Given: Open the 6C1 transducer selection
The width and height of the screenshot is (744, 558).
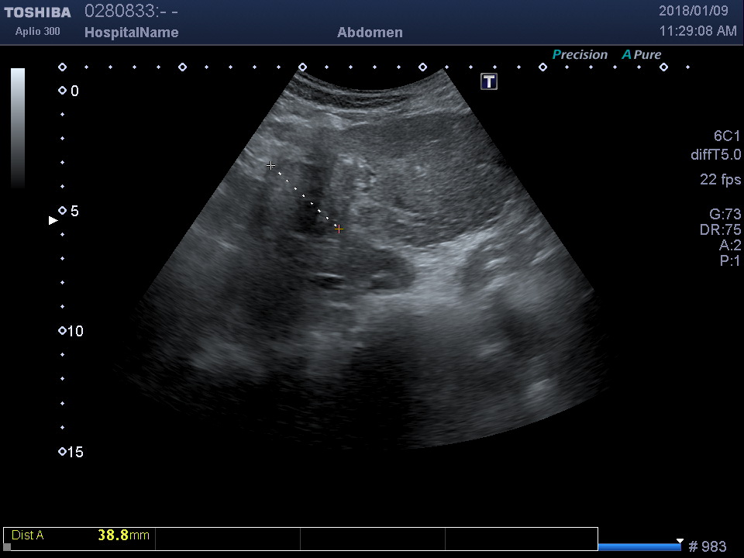Looking at the screenshot, I should click(726, 136).
